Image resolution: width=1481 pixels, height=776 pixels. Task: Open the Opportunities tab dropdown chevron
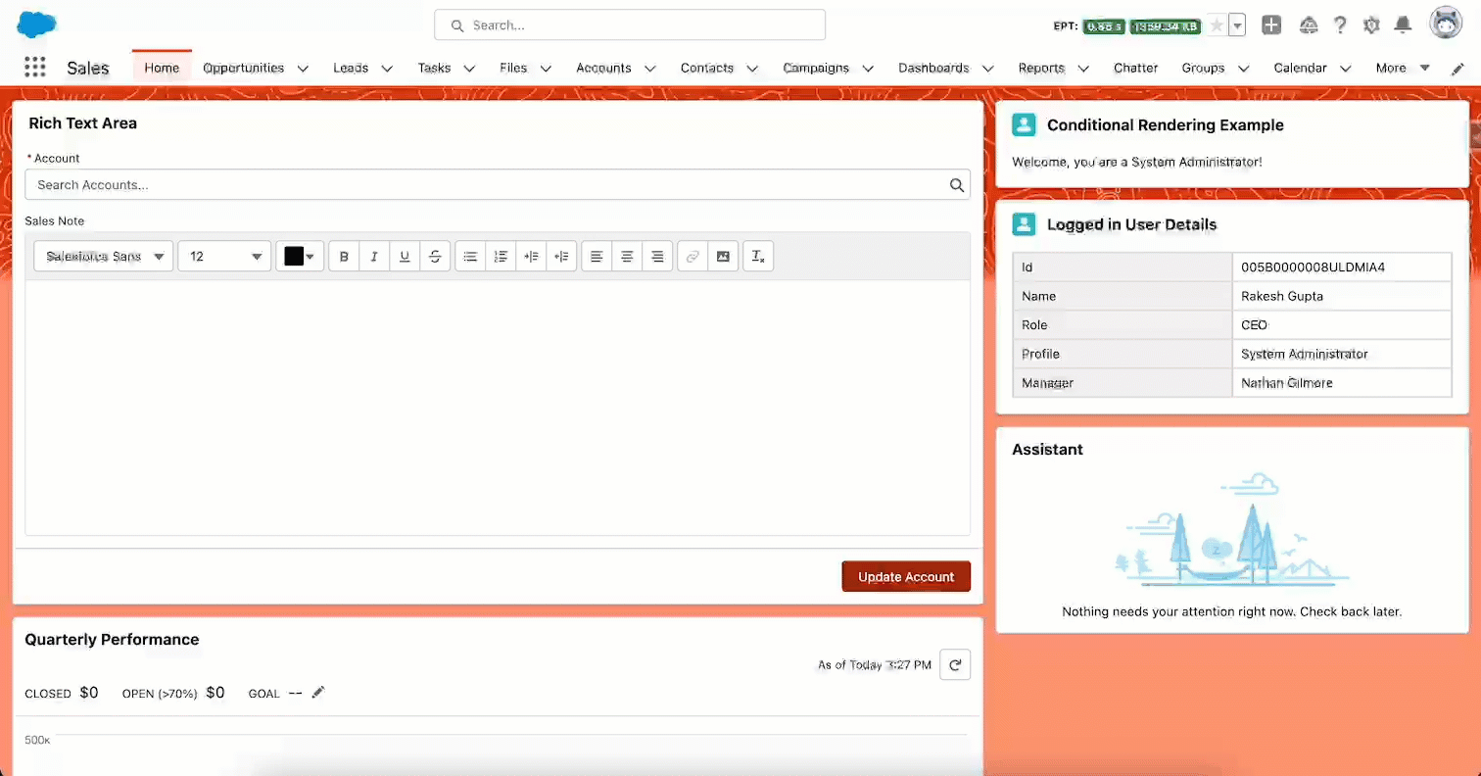(x=303, y=68)
